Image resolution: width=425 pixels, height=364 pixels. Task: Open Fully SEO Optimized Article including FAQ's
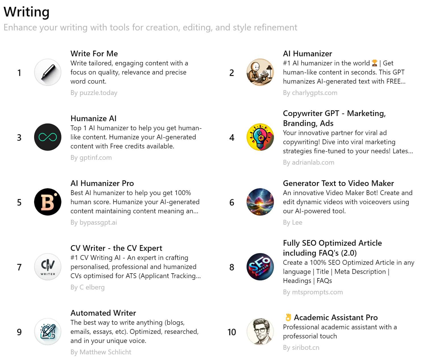tap(332, 248)
